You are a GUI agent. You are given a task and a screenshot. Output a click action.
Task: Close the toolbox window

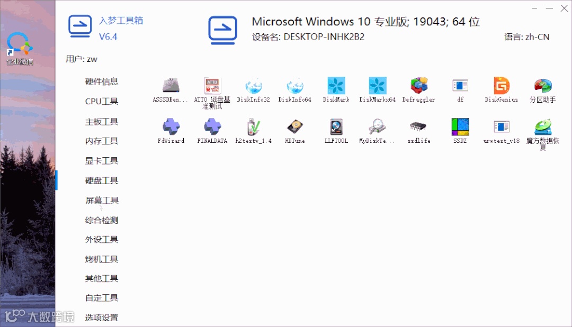(x=564, y=8)
